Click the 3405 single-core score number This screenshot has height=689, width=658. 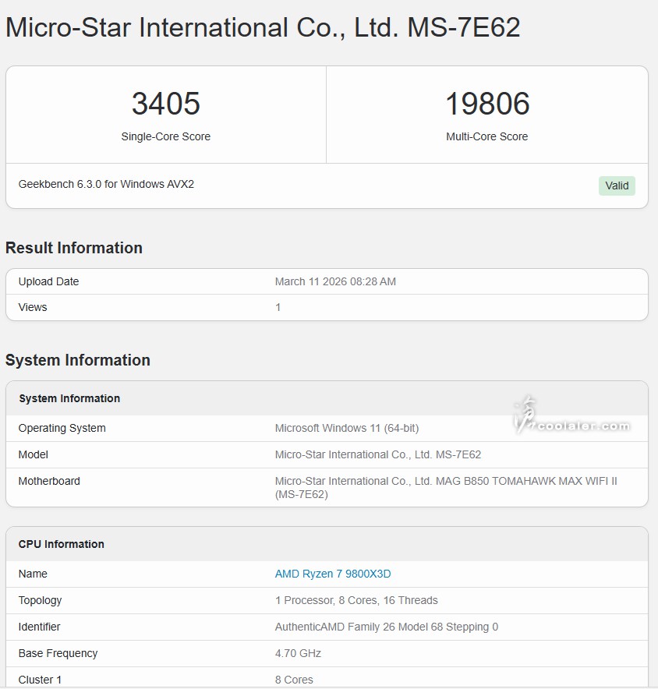165,104
